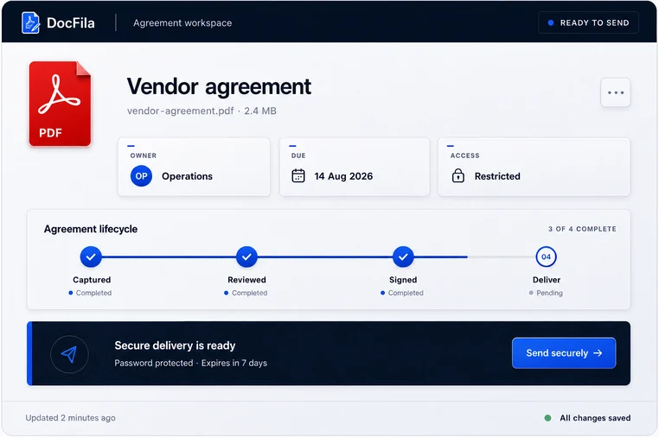Click the Agreement workspace header label

[x=182, y=23]
